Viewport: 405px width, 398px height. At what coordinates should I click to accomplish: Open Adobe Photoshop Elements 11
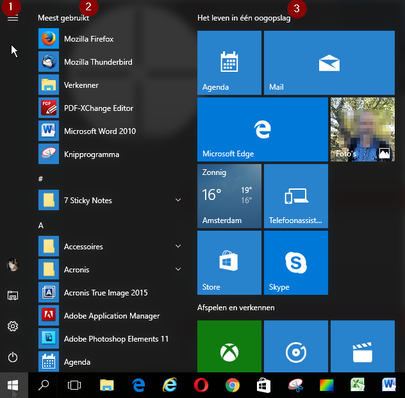click(x=111, y=338)
